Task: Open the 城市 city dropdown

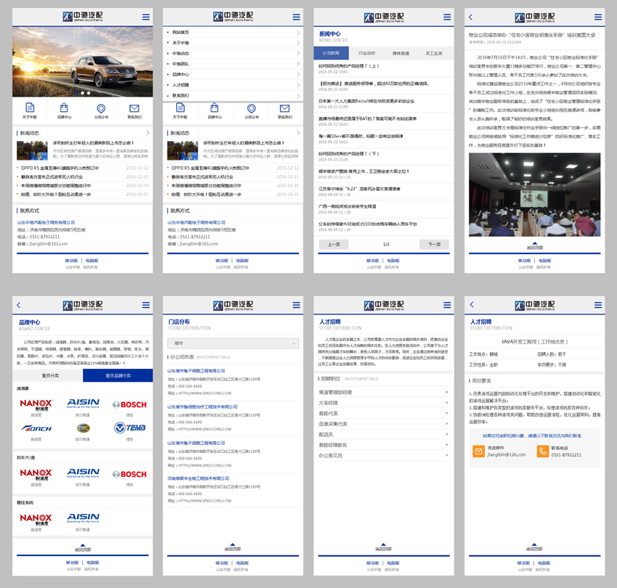Action: pyautogui.click(x=233, y=343)
